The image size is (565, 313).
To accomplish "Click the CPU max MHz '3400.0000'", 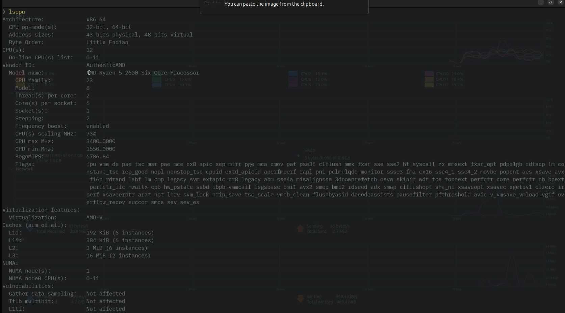I will 101,142.
